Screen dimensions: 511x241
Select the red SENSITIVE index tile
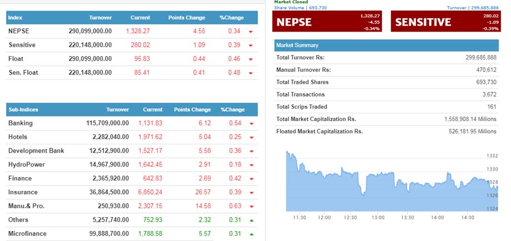click(x=444, y=22)
